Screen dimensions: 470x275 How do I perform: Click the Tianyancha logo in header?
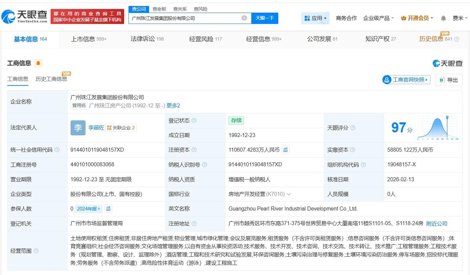tap(25, 16)
